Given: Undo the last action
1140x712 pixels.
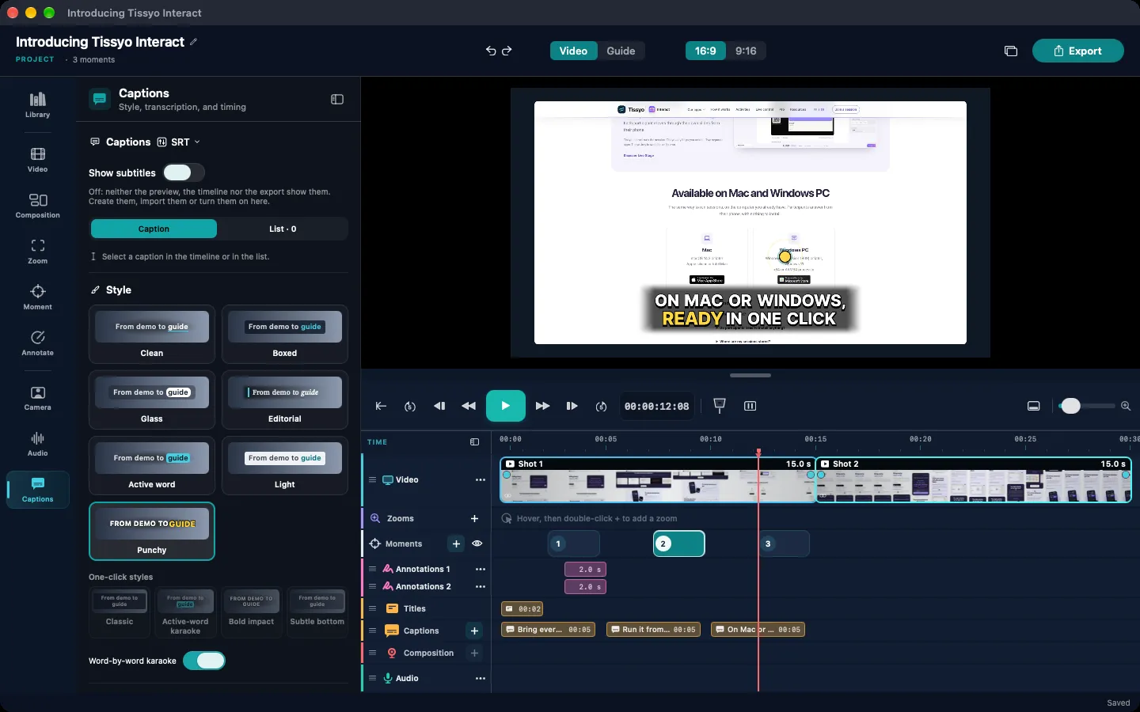Looking at the screenshot, I should (491, 51).
